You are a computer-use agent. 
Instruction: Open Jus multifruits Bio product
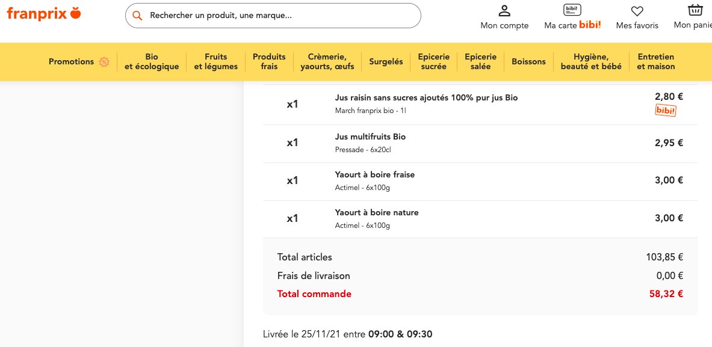pos(370,137)
